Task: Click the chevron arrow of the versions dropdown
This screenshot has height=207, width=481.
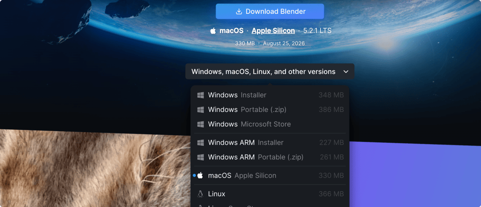Action: coord(346,71)
